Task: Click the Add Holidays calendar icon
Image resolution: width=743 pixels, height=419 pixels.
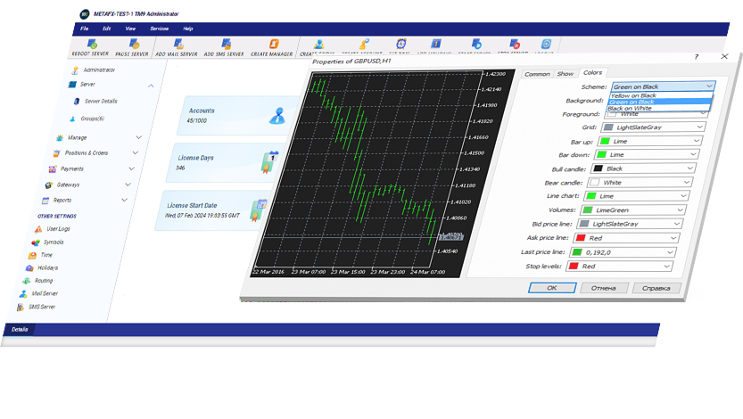Action: [436, 44]
